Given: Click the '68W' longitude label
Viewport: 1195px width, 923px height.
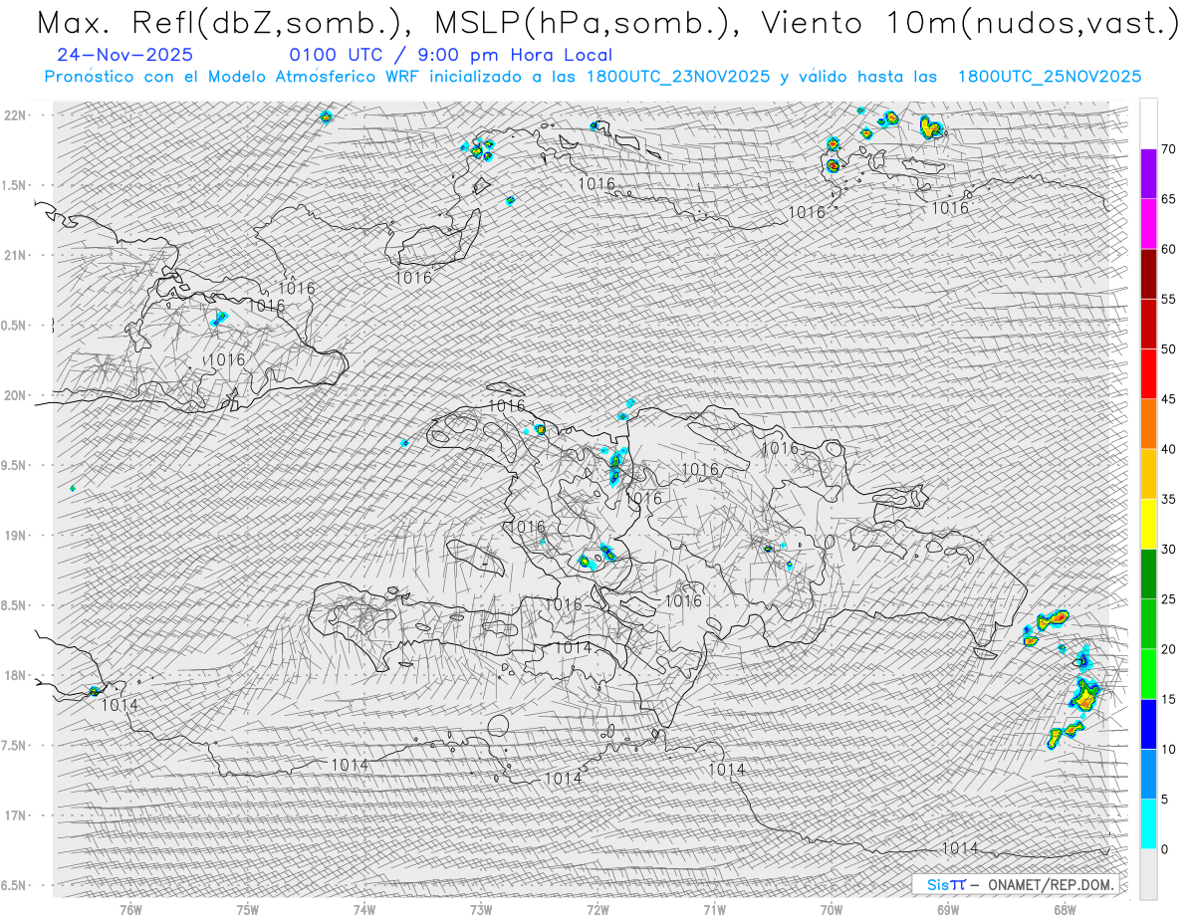Looking at the screenshot, I should tap(1065, 910).
